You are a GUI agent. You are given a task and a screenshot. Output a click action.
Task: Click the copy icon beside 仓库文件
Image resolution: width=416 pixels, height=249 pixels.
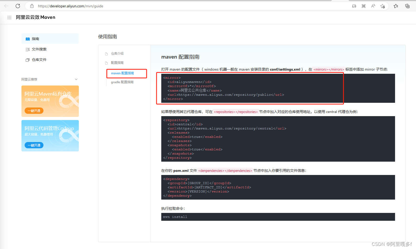point(27,60)
